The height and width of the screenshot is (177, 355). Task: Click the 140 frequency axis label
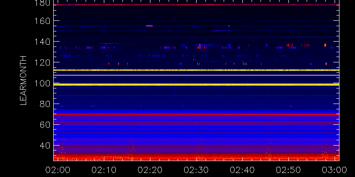(42, 42)
